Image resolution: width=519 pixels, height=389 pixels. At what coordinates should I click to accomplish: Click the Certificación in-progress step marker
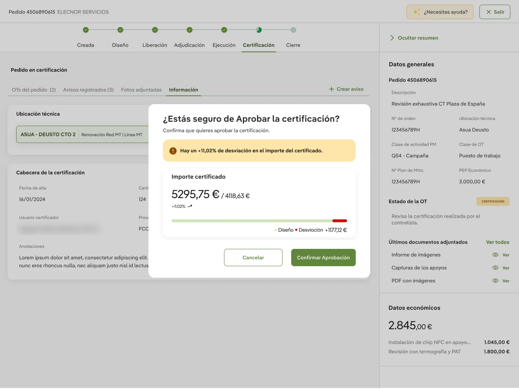(259, 30)
